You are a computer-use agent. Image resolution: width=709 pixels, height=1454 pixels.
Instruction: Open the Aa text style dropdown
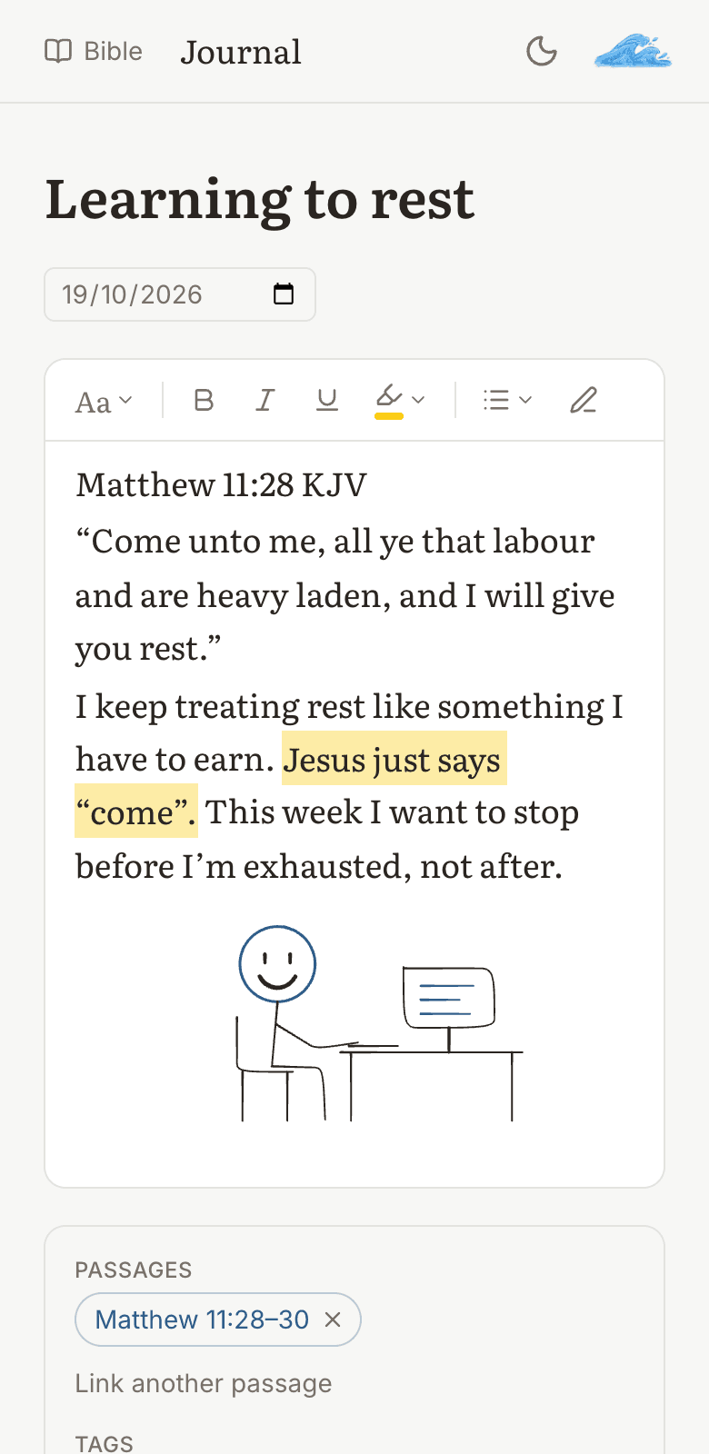[104, 401]
